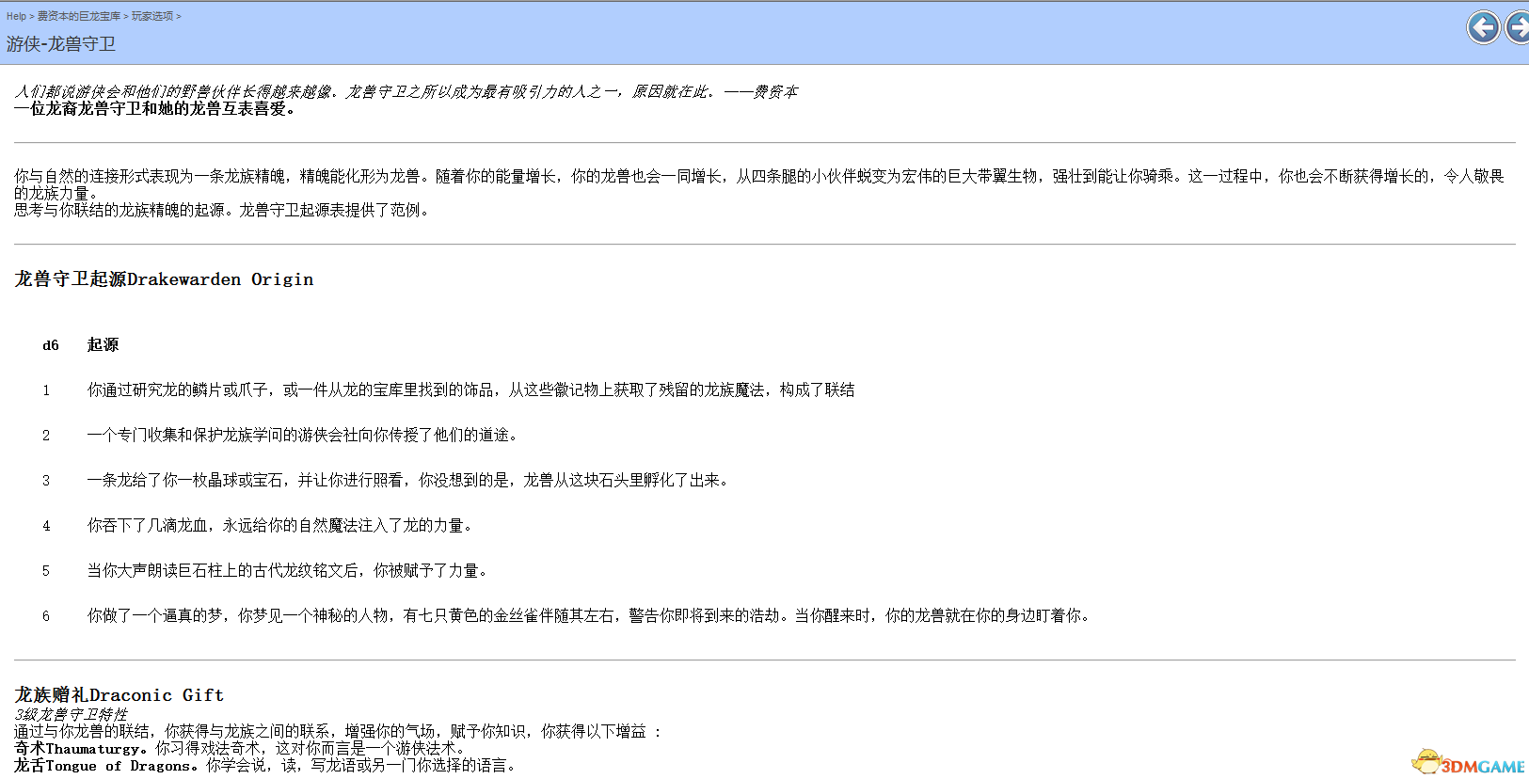This screenshot has height=779, width=1529.
Task: Click the d6 table column header
Action: coord(51,345)
